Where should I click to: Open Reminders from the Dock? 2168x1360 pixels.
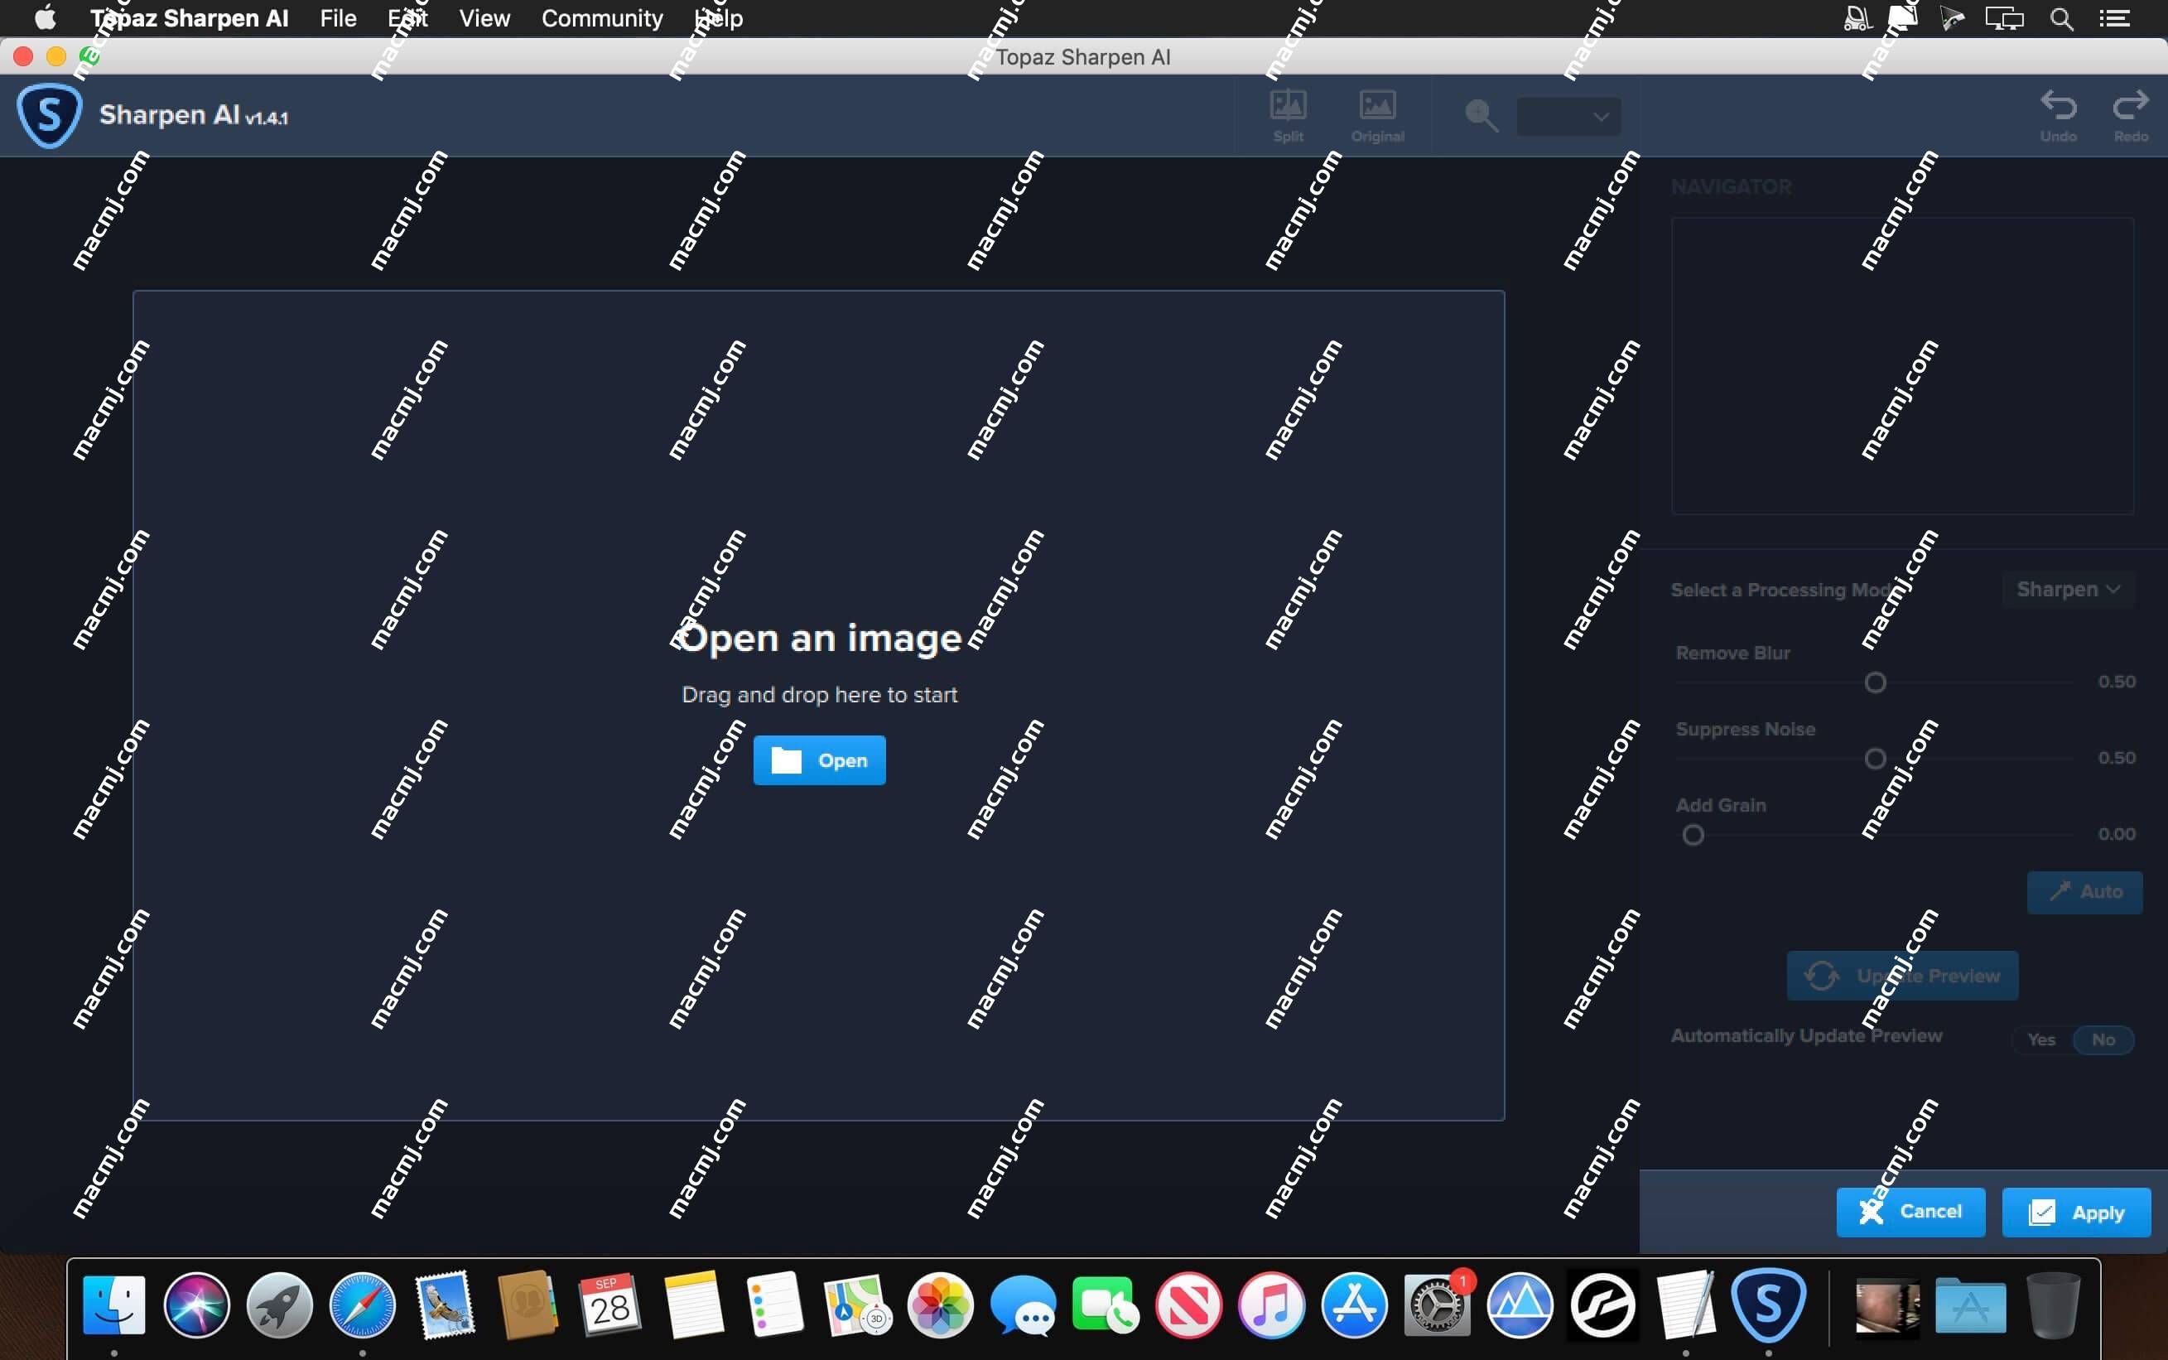[x=775, y=1305]
